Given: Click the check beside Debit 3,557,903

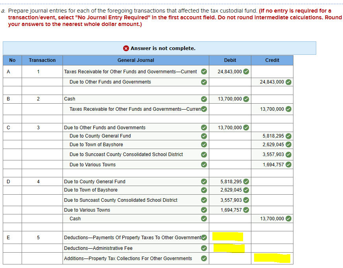Looking at the screenshot, I should pyautogui.click(x=246, y=200).
